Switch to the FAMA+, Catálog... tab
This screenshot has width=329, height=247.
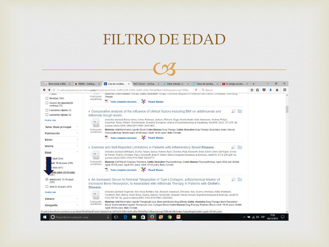[x=87, y=84]
